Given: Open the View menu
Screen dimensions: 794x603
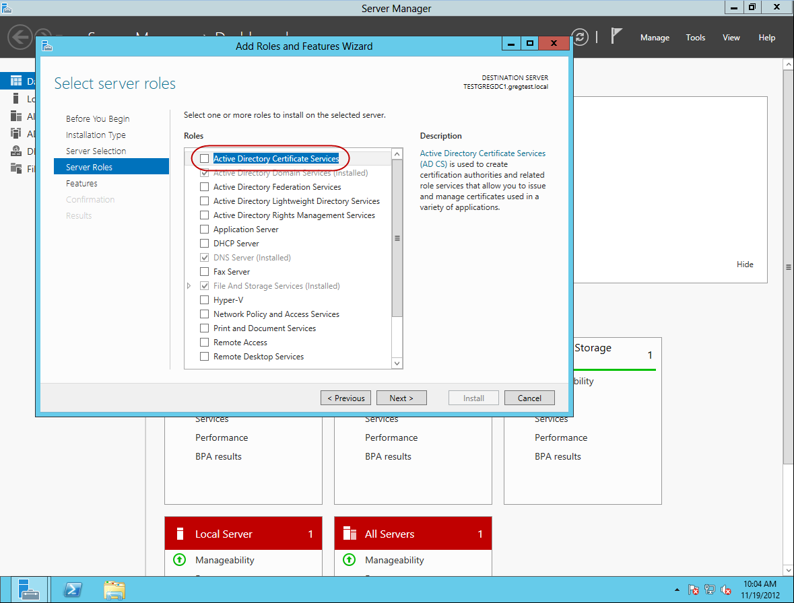Looking at the screenshot, I should pos(731,38).
